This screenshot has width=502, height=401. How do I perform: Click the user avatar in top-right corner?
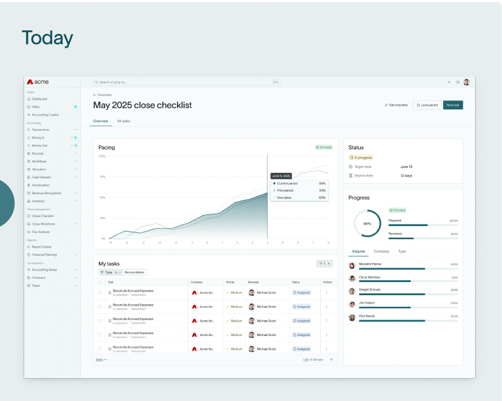click(x=466, y=82)
